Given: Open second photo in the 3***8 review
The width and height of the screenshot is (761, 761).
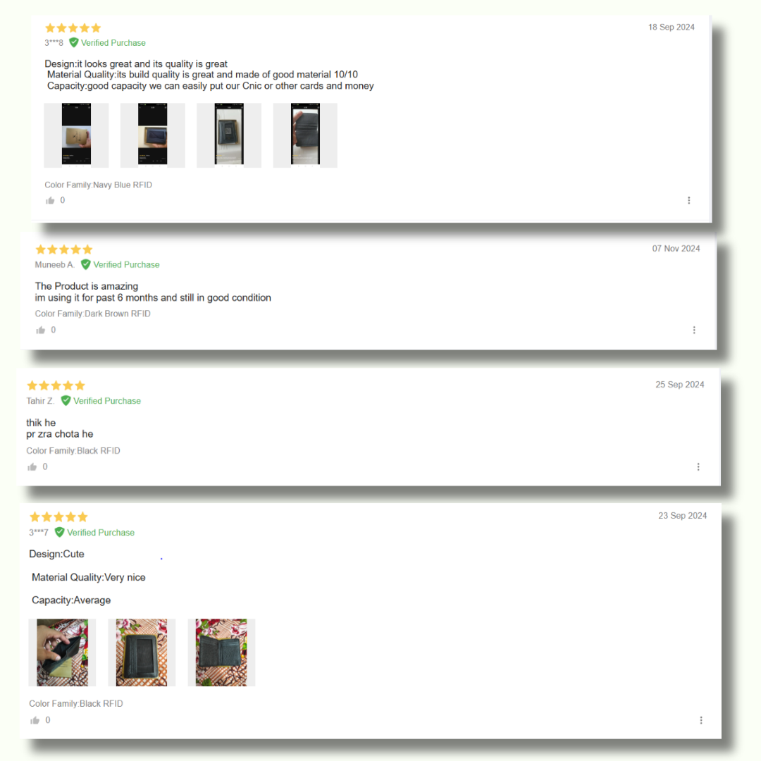Looking at the screenshot, I should pyautogui.click(x=152, y=135).
